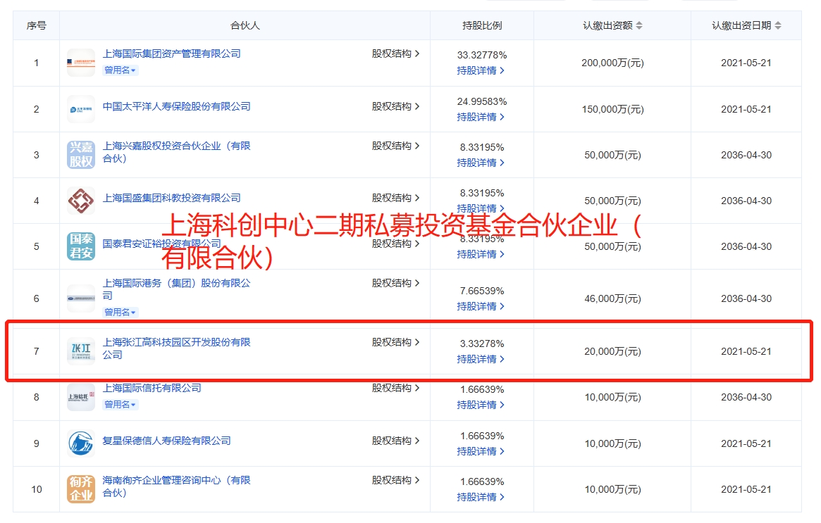View 持股详情 for the 7.66539% holding
The image size is (821, 523).
pyautogui.click(x=481, y=306)
